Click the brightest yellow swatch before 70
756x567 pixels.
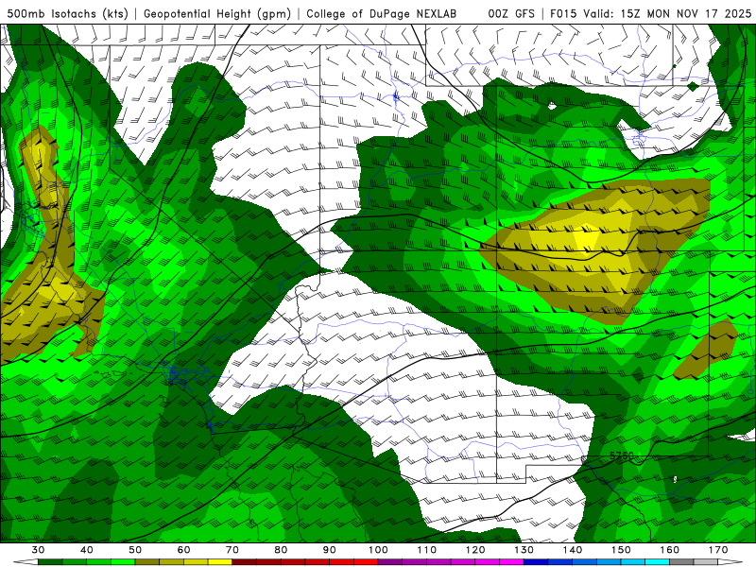coord(220,562)
